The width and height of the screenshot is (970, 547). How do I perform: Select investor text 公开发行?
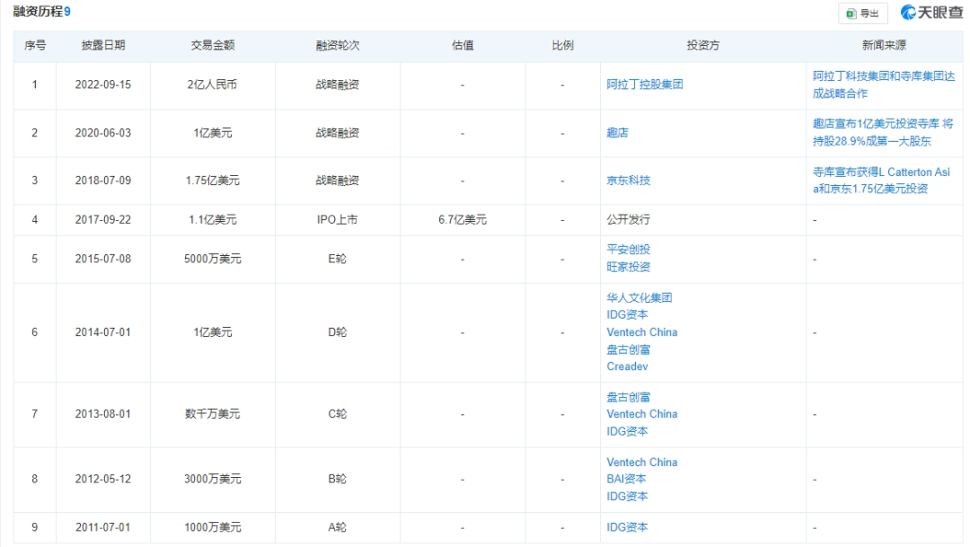(629, 220)
